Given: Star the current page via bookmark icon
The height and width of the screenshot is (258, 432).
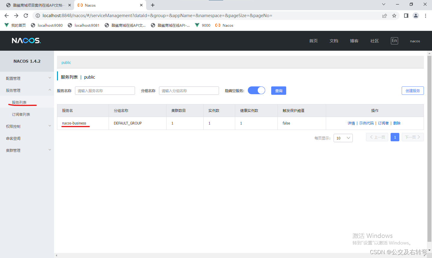Looking at the screenshot, I should click(x=394, y=15).
